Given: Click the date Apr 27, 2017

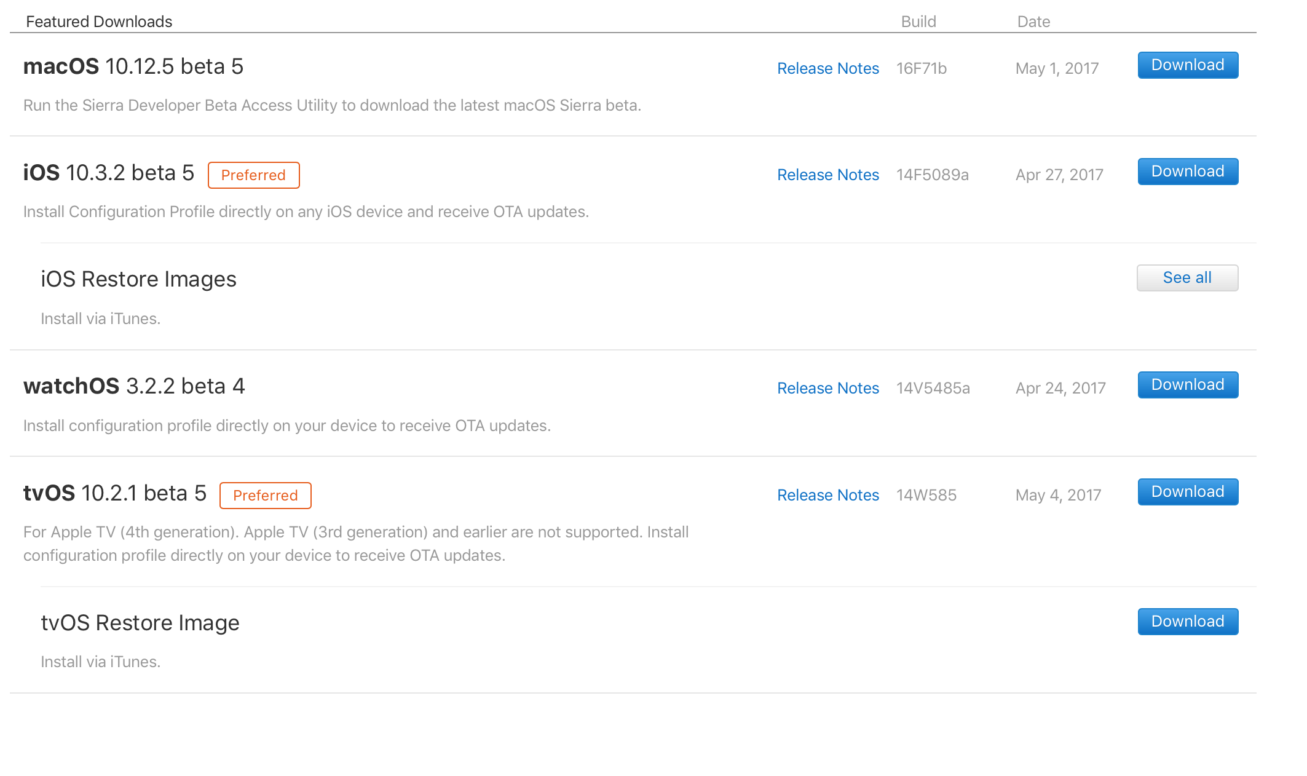Looking at the screenshot, I should [1059, 175].
